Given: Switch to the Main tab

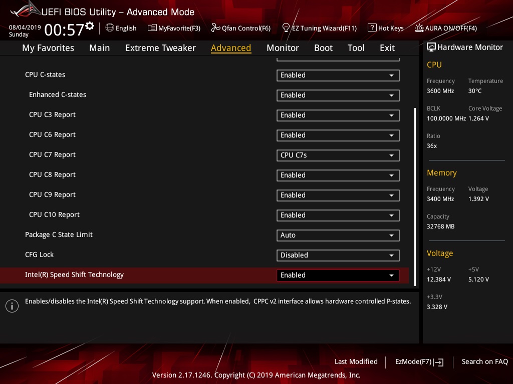Looking at the screenshot, I should click(x=100, y=48).
